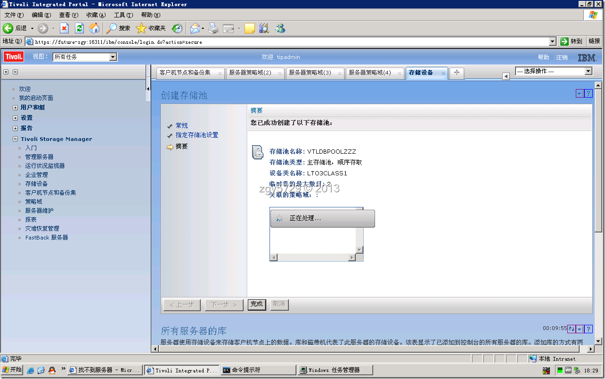Image resolution: width=605 pixels, height=379 pixels.
Task: Open the 指定存储池设置 wizard step link
Action: [x=197, y=135]
